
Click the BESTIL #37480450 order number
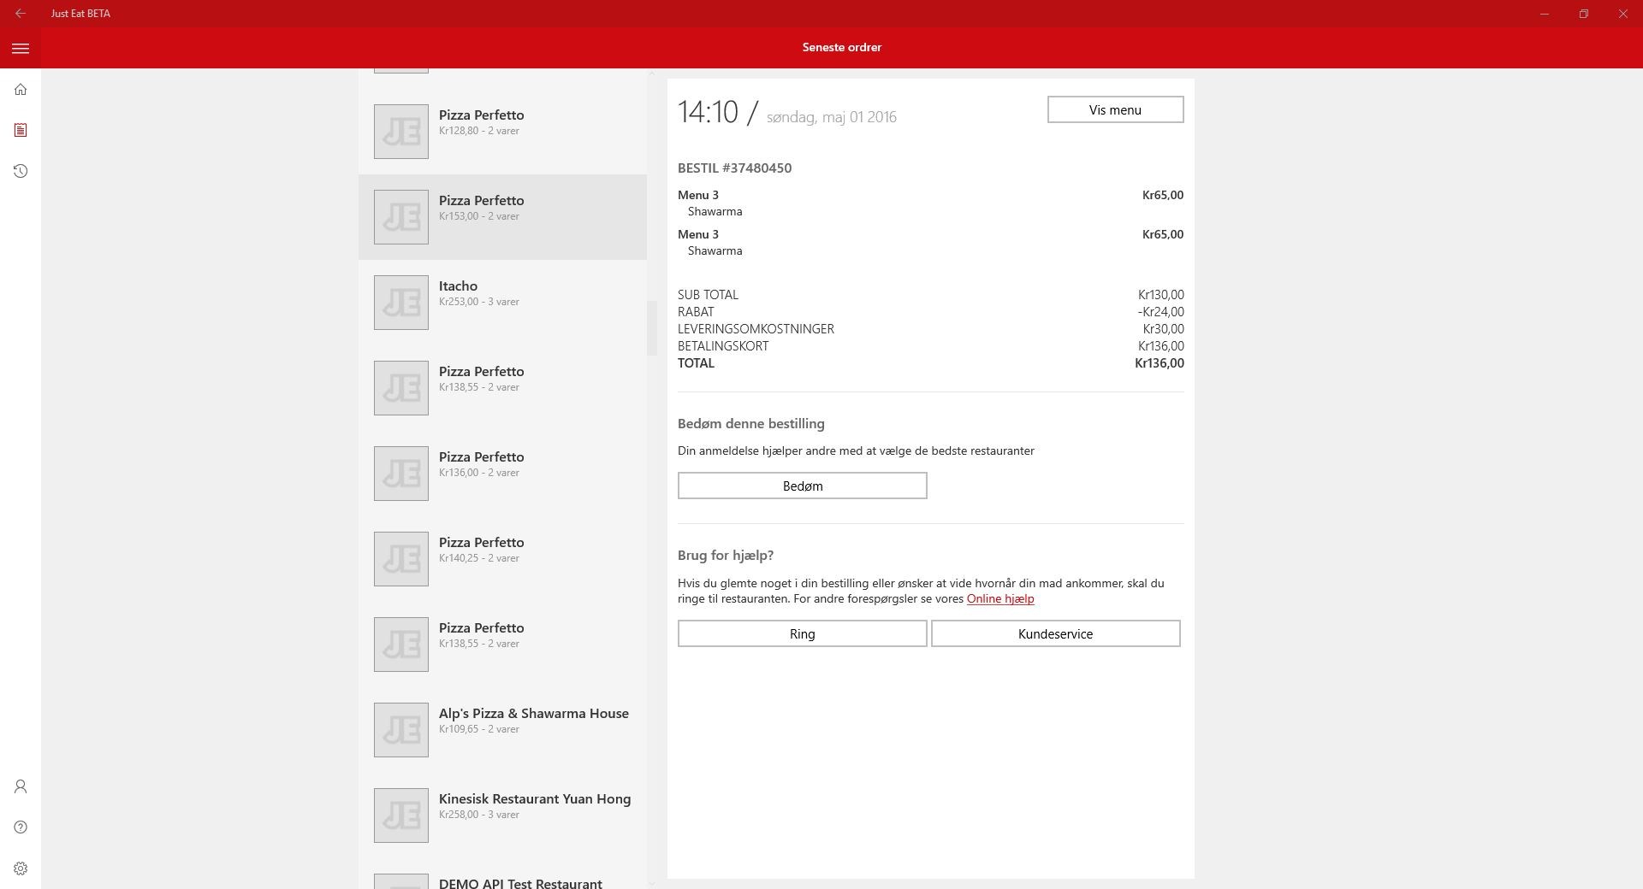pos(734,168)
